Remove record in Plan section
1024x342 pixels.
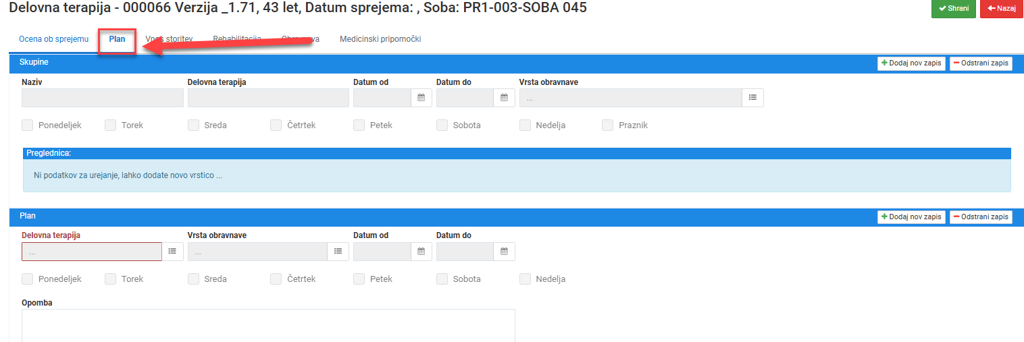click(x=981, y=217)
